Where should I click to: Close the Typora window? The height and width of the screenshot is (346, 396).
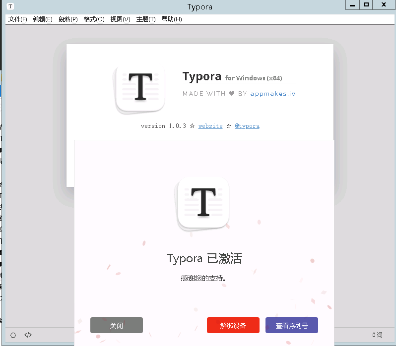[384, 5]
